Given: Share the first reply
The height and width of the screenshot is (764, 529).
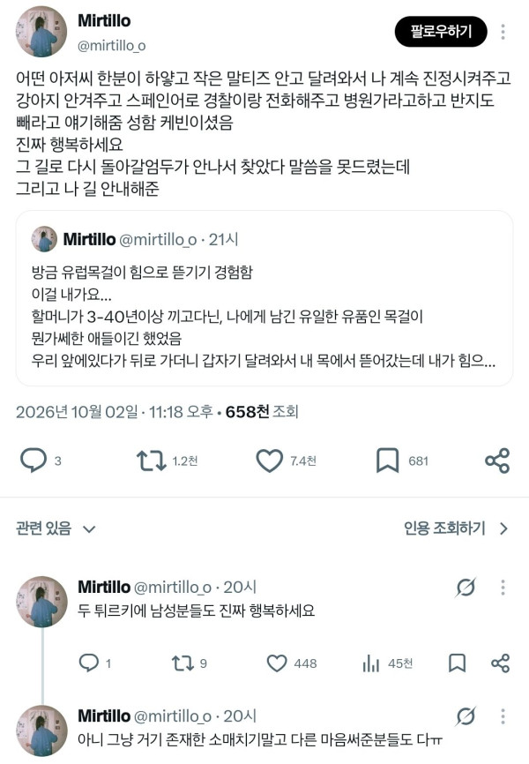Looking at the screenshot, I should 500,663.
